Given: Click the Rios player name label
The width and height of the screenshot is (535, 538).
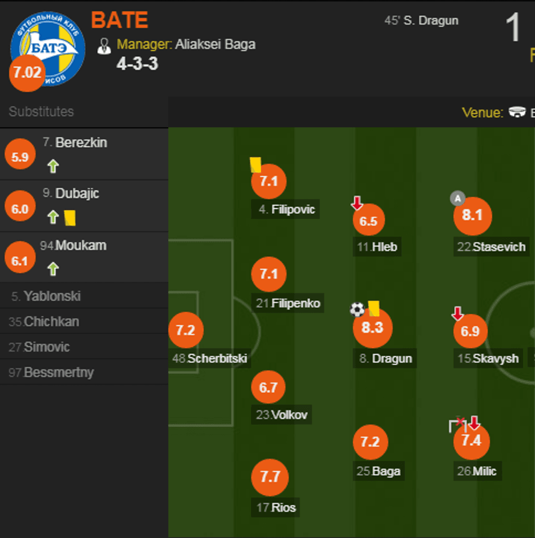Looking at the screenshot, I should point(283,507).
